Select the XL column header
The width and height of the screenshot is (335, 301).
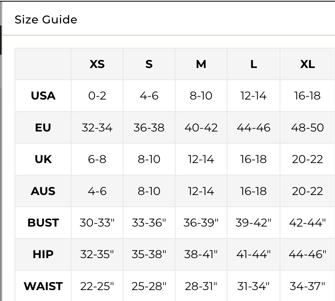(x=307, y=64)
